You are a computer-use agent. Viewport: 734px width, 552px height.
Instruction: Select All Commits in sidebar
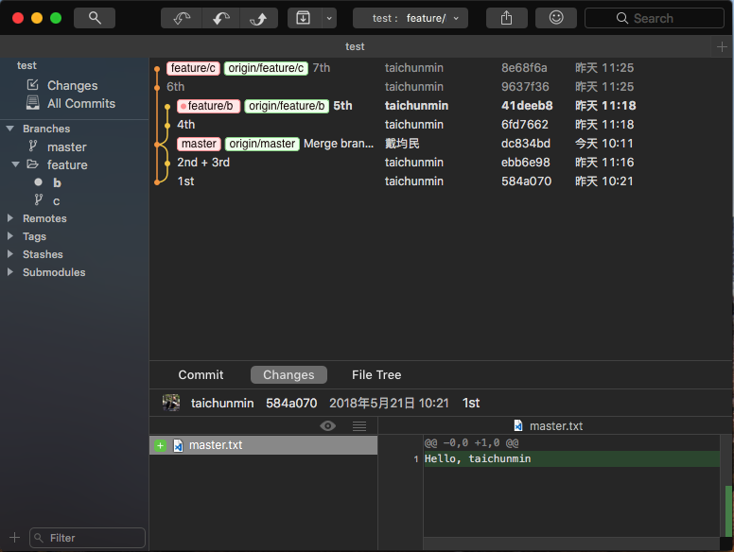pyautogui.click(x=80, y=104)
